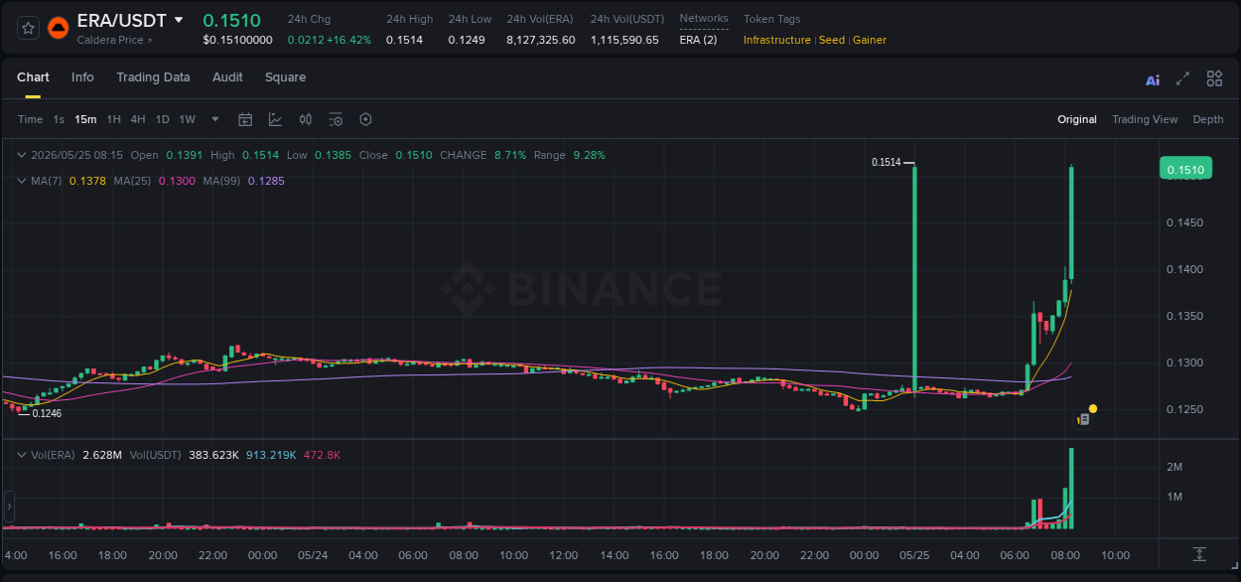Click the MA(99) indicator label
The image size is (1241, 582).
tap(222, 181)
